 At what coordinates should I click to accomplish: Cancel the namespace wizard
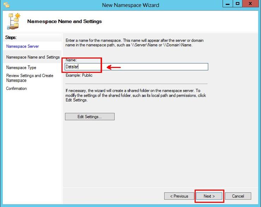(x=238, y=196)
